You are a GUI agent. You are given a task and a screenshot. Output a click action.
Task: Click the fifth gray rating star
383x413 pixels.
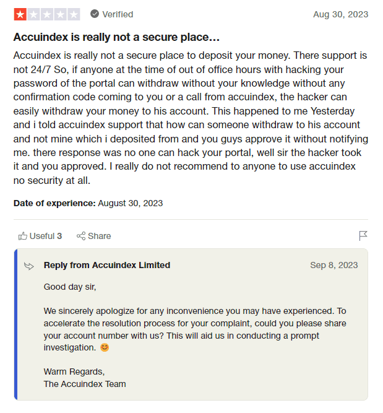point(74,14)
